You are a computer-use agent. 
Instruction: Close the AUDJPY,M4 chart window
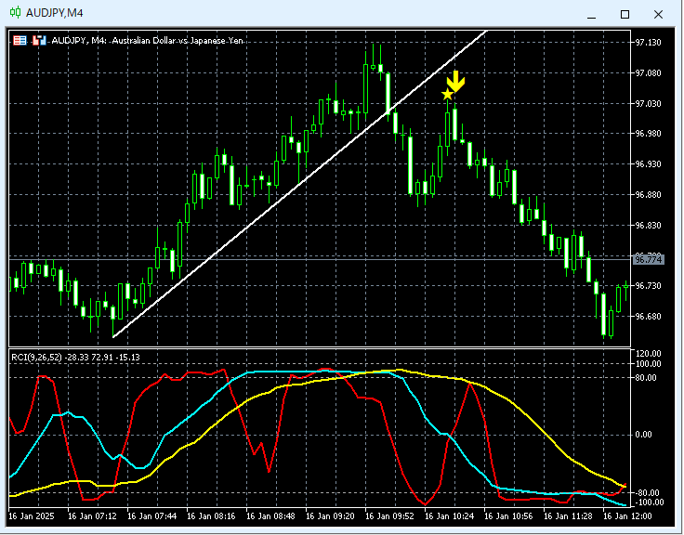[658, 14]
